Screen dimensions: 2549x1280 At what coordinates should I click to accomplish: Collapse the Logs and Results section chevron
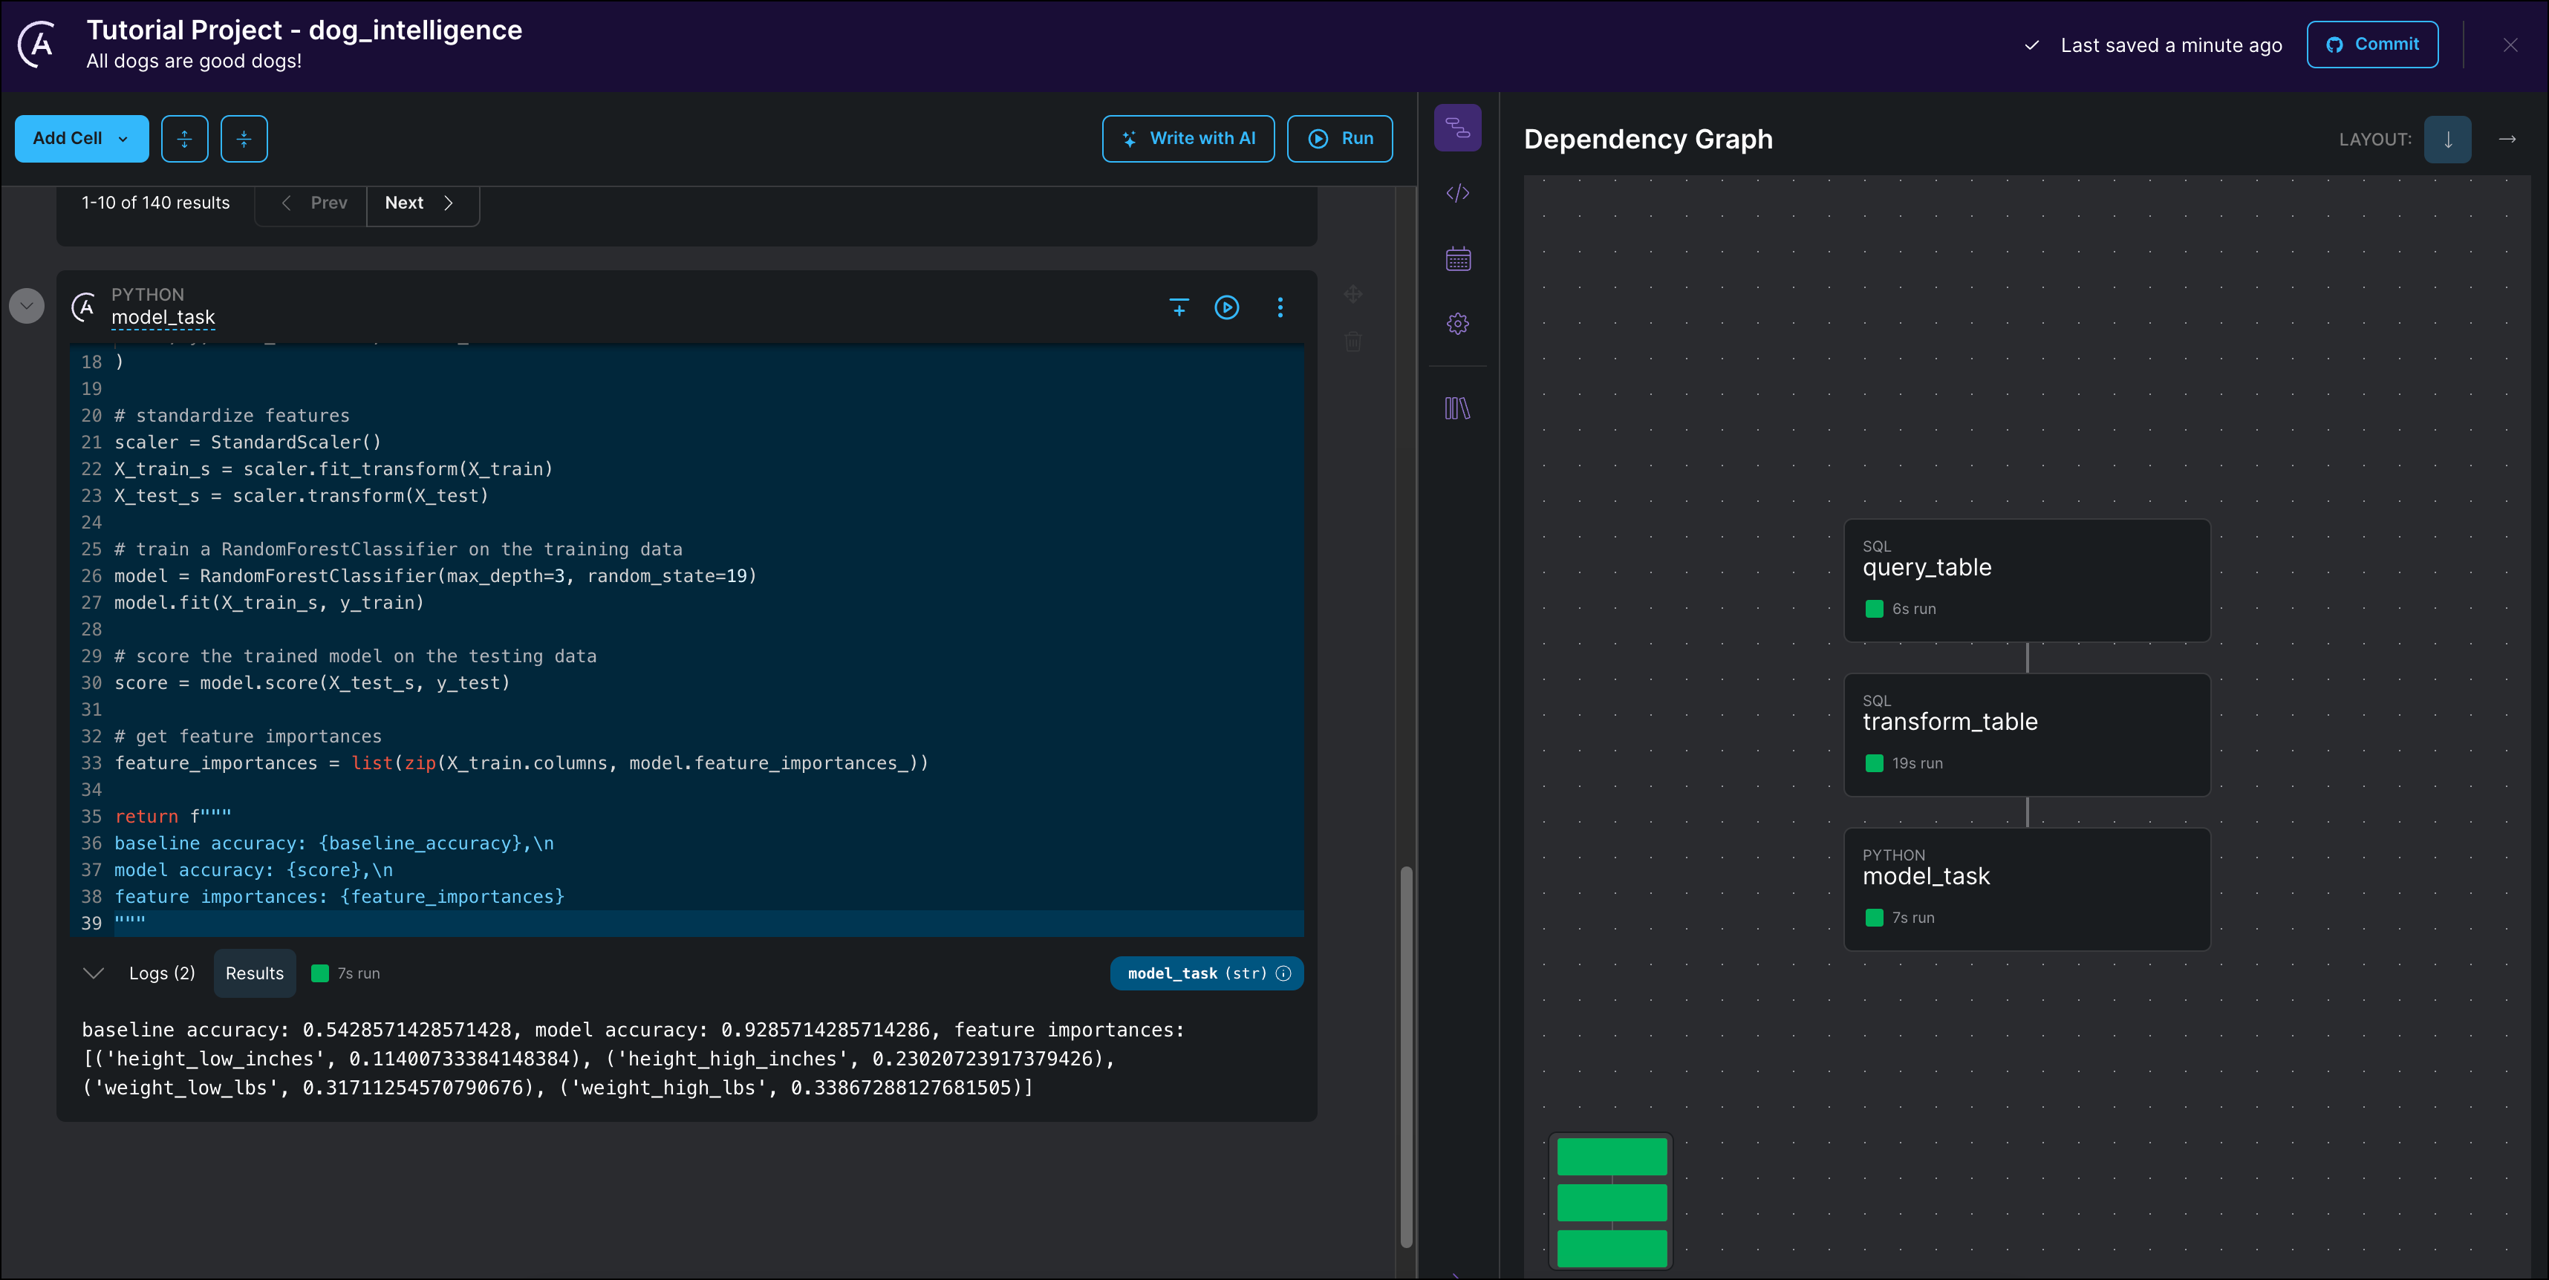tap(93, 973)
